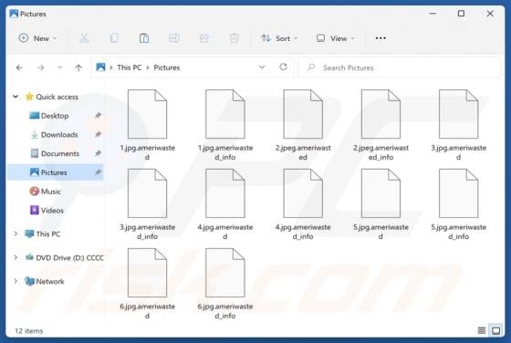Open the Sort options dropdown
The width and height of the screenshot is (511, 343).
279,38
